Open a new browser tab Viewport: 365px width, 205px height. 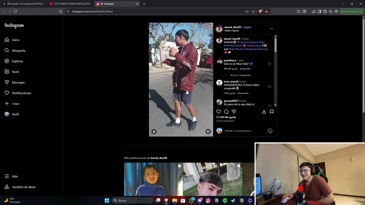coord(144,4)
